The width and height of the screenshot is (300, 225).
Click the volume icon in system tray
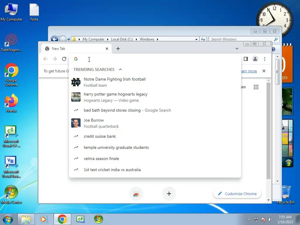270,219
